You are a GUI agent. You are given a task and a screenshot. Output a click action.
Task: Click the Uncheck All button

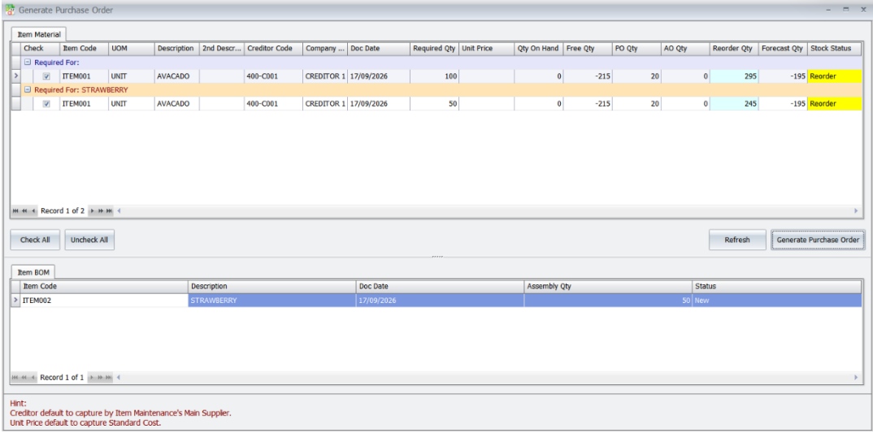[89, 240]
